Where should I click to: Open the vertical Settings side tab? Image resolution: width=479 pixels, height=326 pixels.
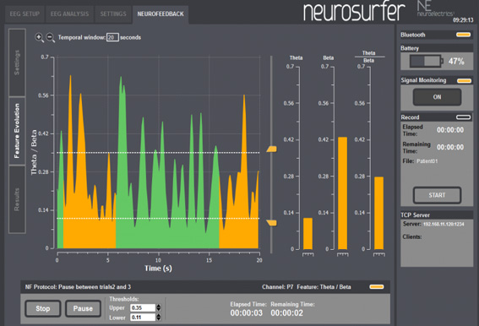pyautogui.click(x=17, y=62)
